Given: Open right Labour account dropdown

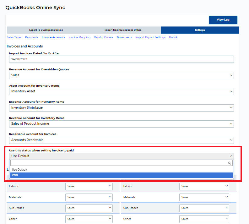Looking at the screenshot, I should point(204,186).
